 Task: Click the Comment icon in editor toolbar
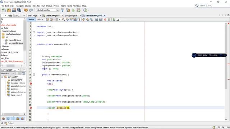[x=114, y=20]
